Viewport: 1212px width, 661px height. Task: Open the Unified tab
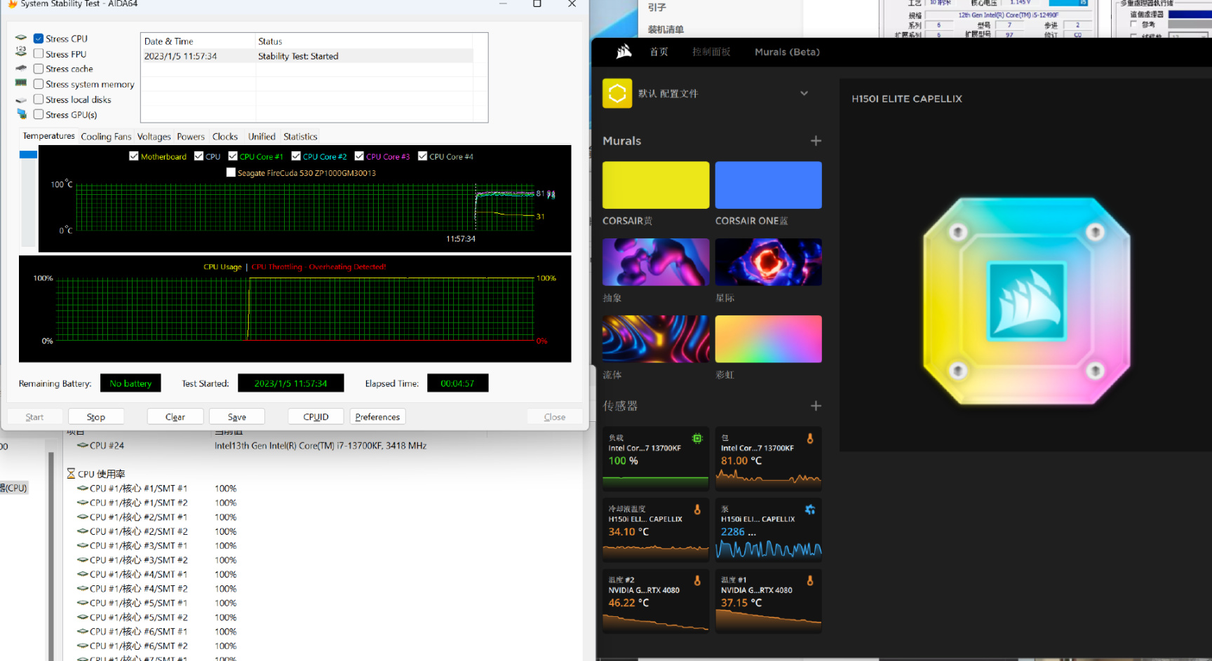tap(262, 137)
